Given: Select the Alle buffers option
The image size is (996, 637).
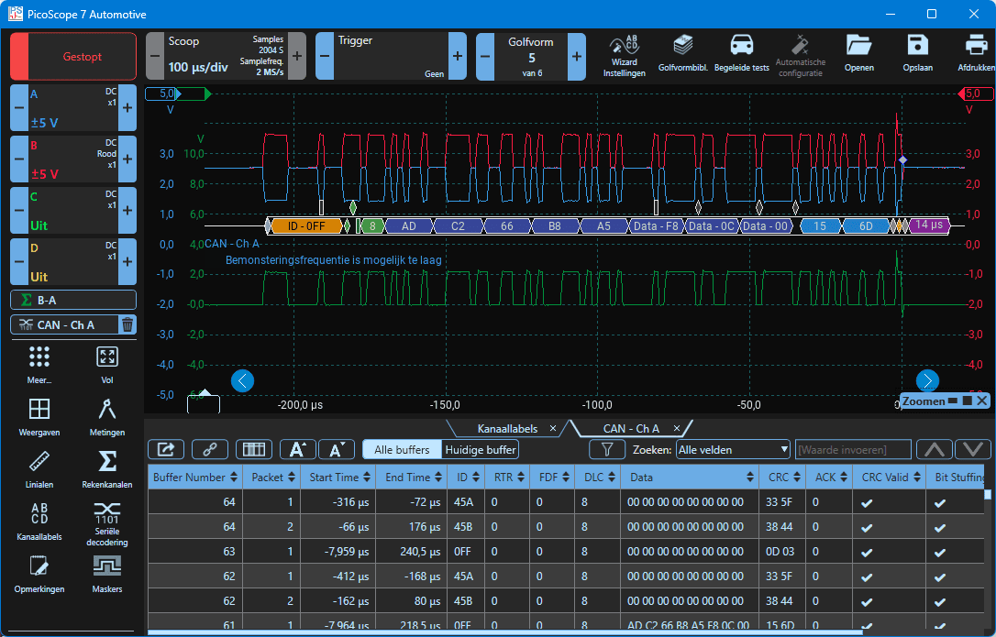Looking at the screenshot, I should (x=402, y=450).
